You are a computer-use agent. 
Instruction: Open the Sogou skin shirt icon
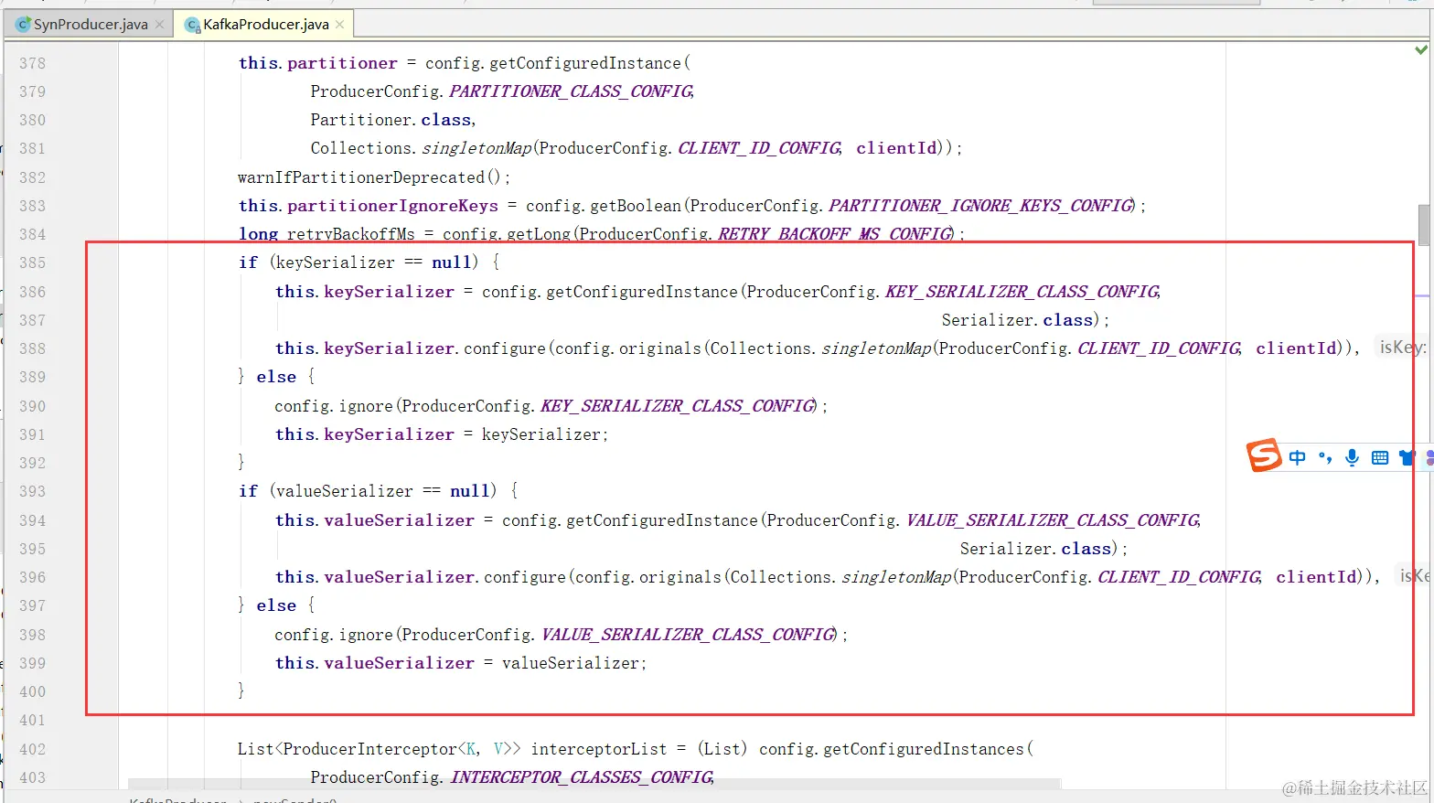point(1407,457)
